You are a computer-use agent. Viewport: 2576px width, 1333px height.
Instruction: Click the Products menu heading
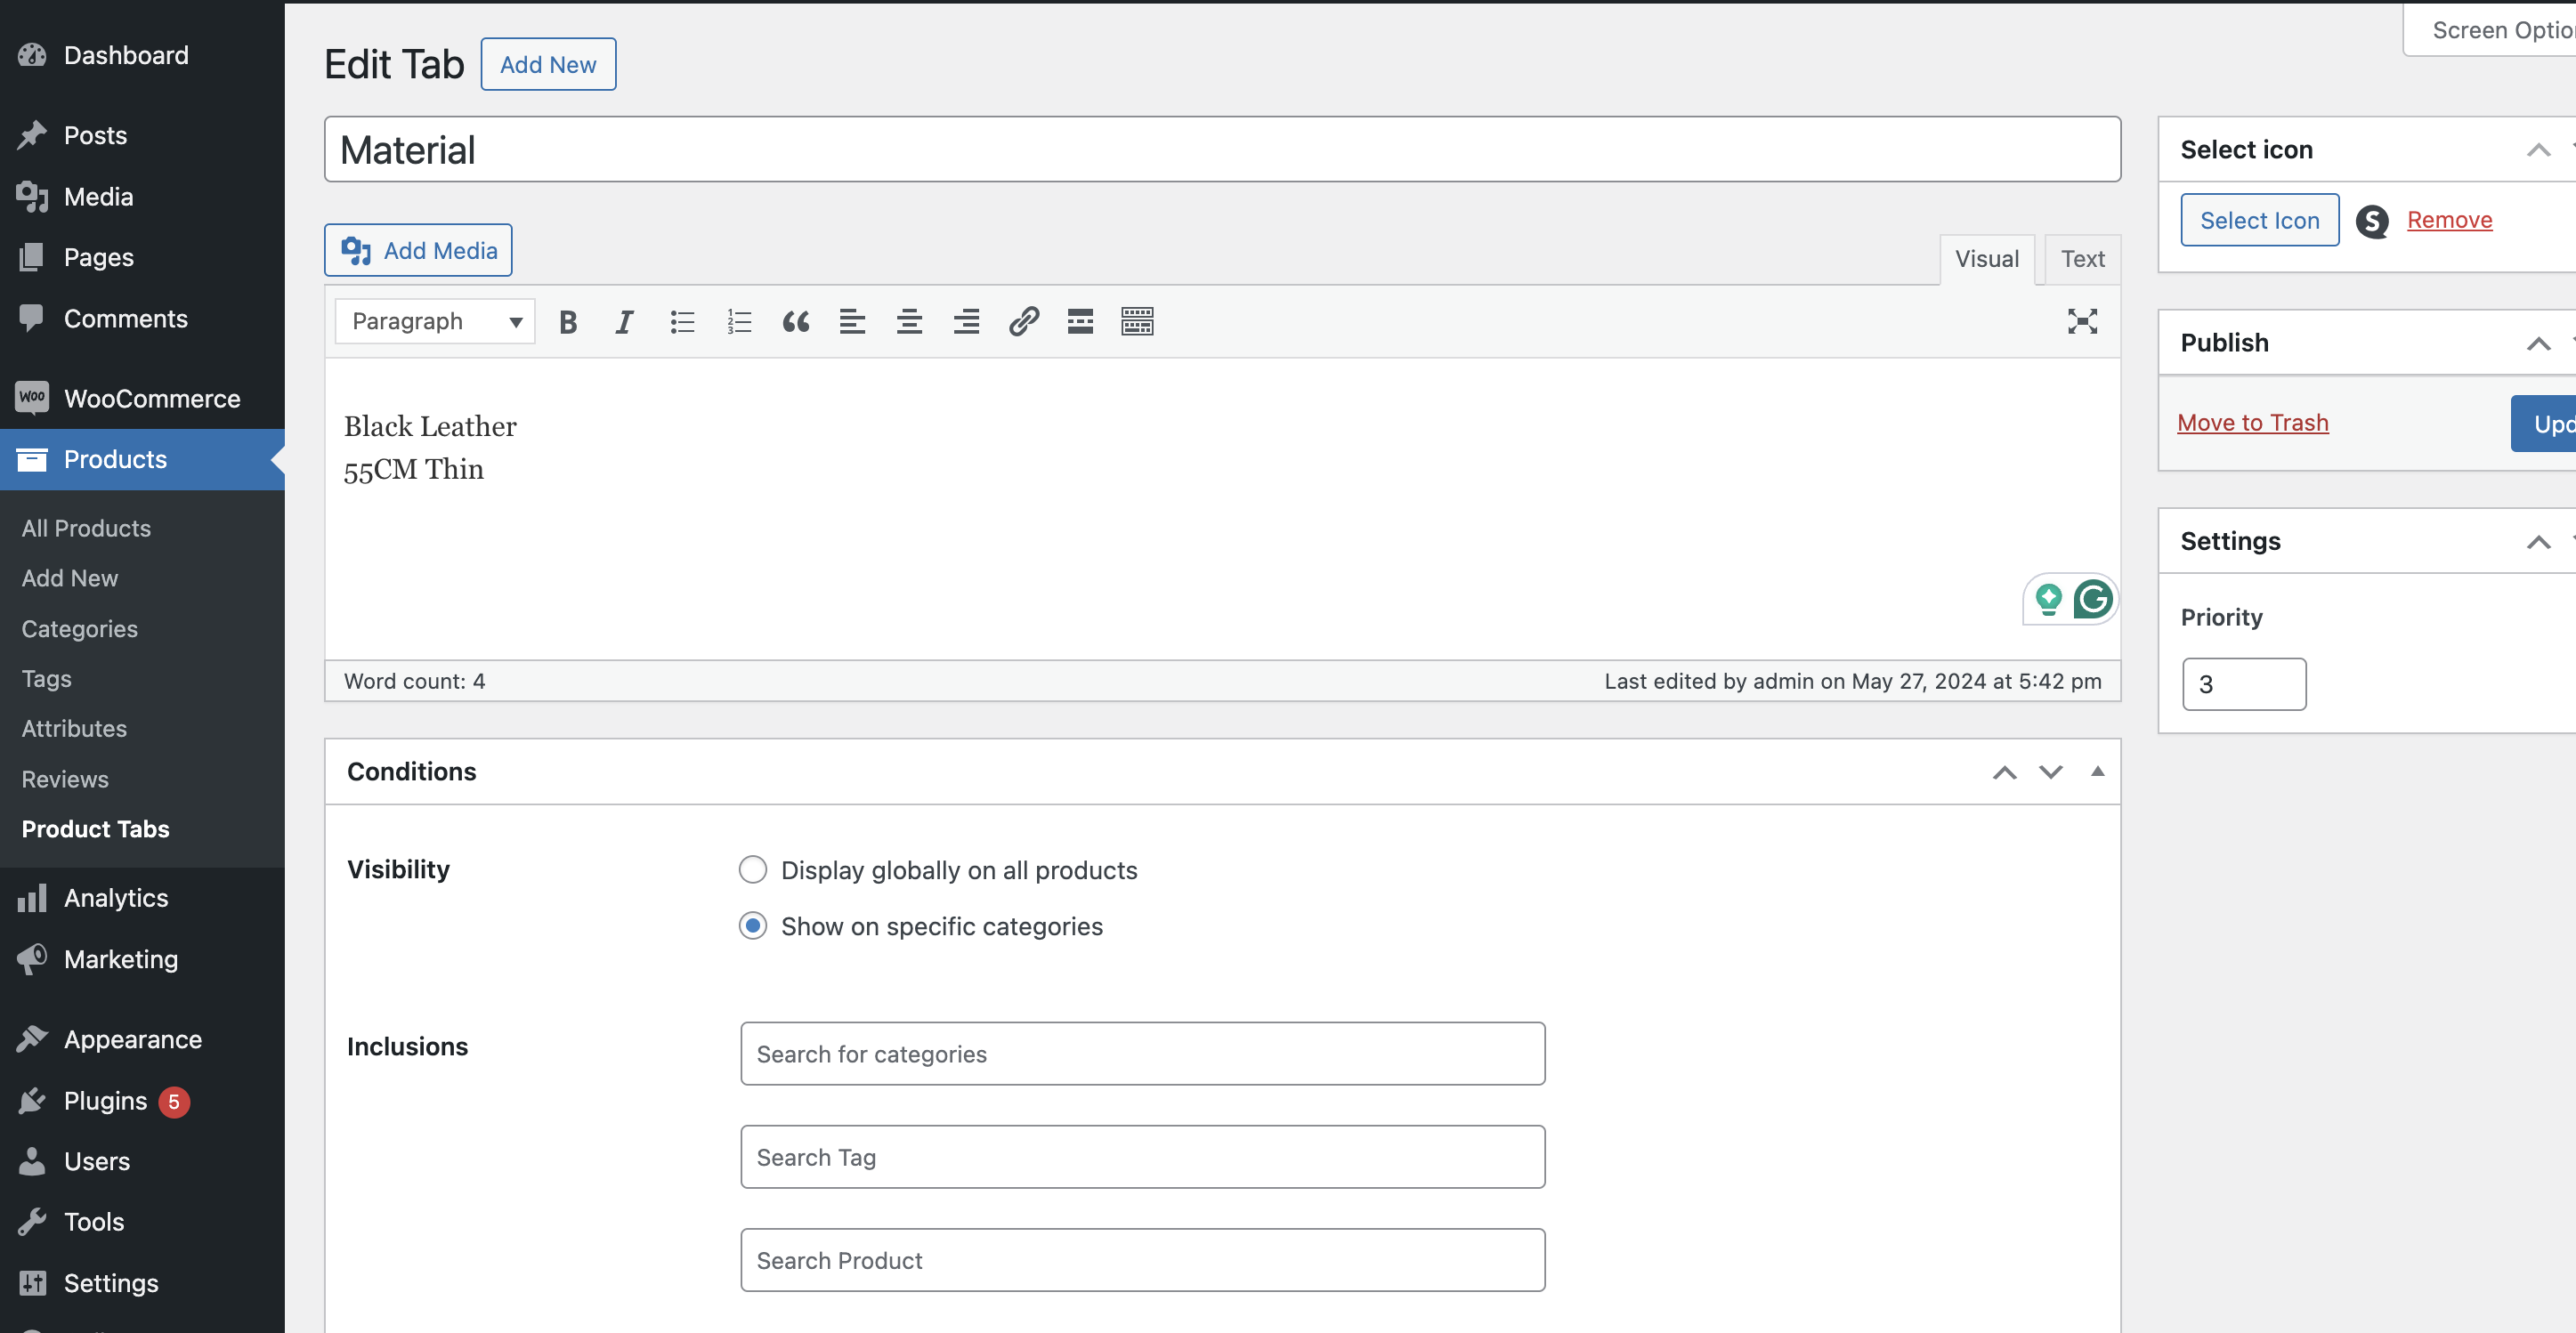point(142,460)
